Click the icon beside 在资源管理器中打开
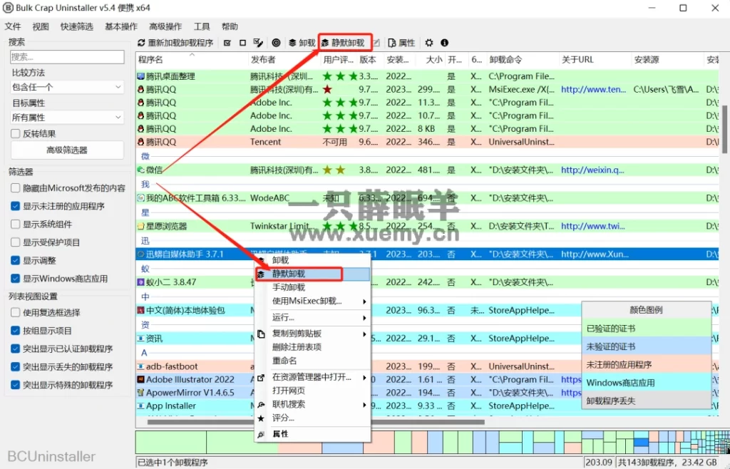Viewport: 730px width, 469px height. 261,377
